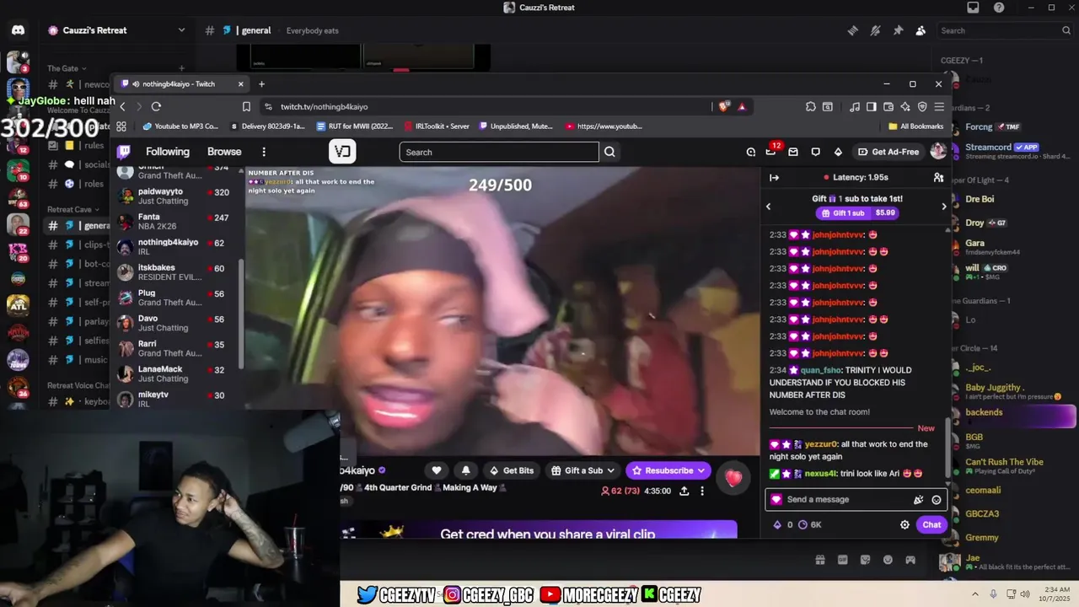Share the stream with upload icon

point(684,491)
